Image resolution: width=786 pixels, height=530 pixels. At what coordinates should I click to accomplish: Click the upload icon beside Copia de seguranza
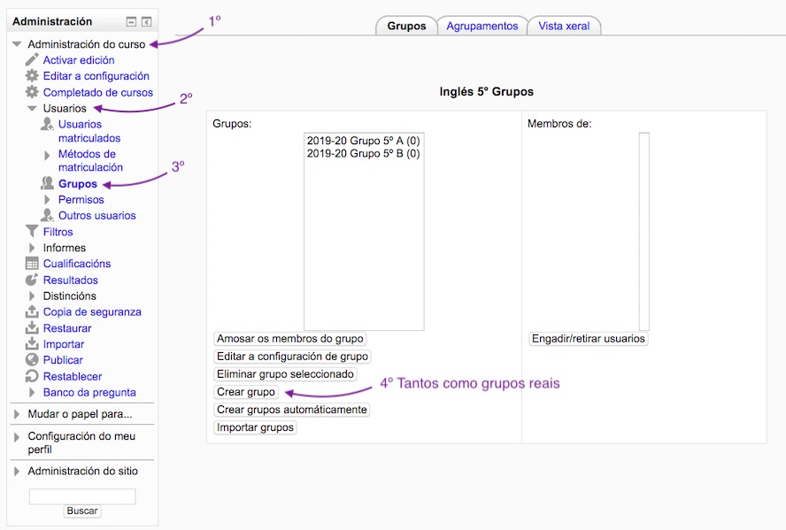point(33,311)
